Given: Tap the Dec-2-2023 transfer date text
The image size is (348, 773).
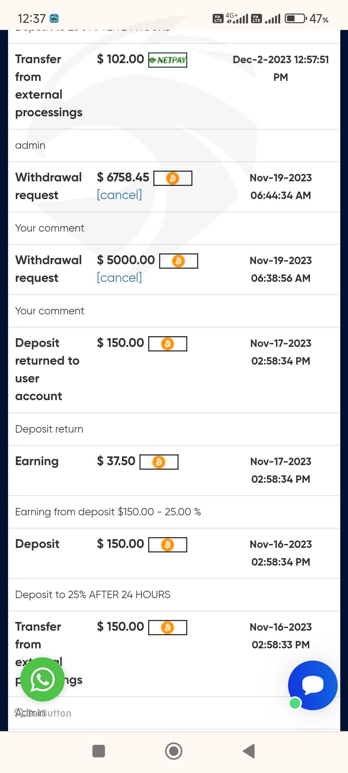Looking at the screenshot, I should 280,68.
